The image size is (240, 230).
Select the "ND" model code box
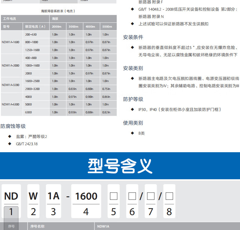coord(11,196)
